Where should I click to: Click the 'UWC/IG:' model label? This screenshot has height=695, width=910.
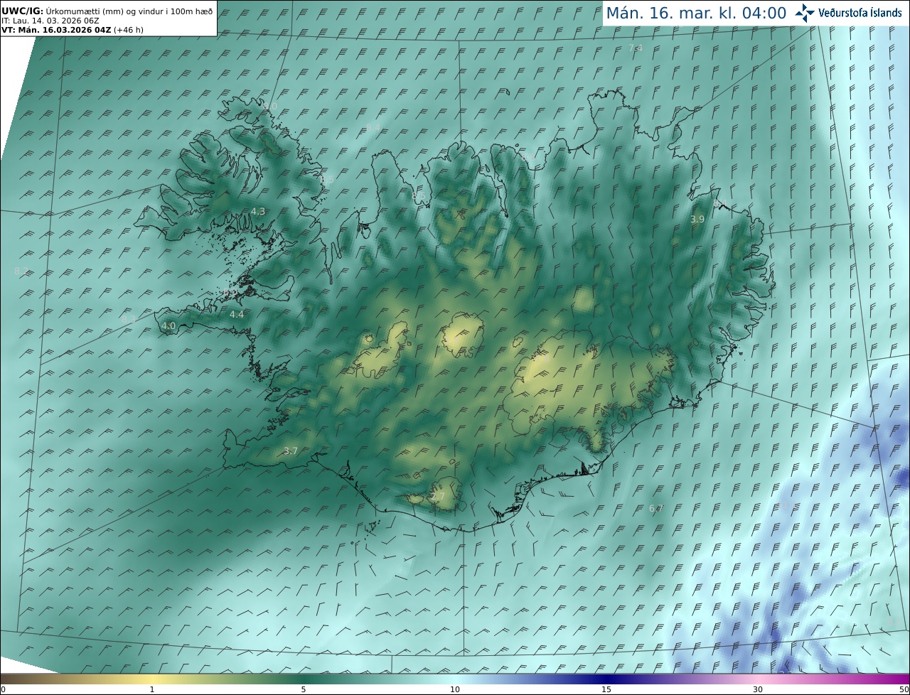click(23, 11)
